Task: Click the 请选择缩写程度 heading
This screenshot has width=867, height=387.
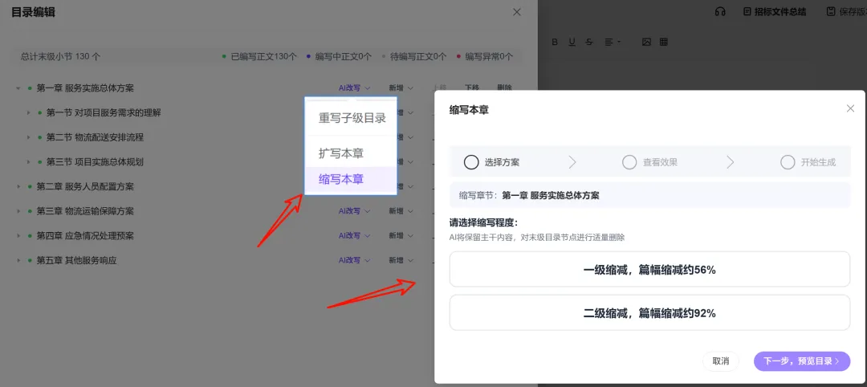Action: [484, 223]
